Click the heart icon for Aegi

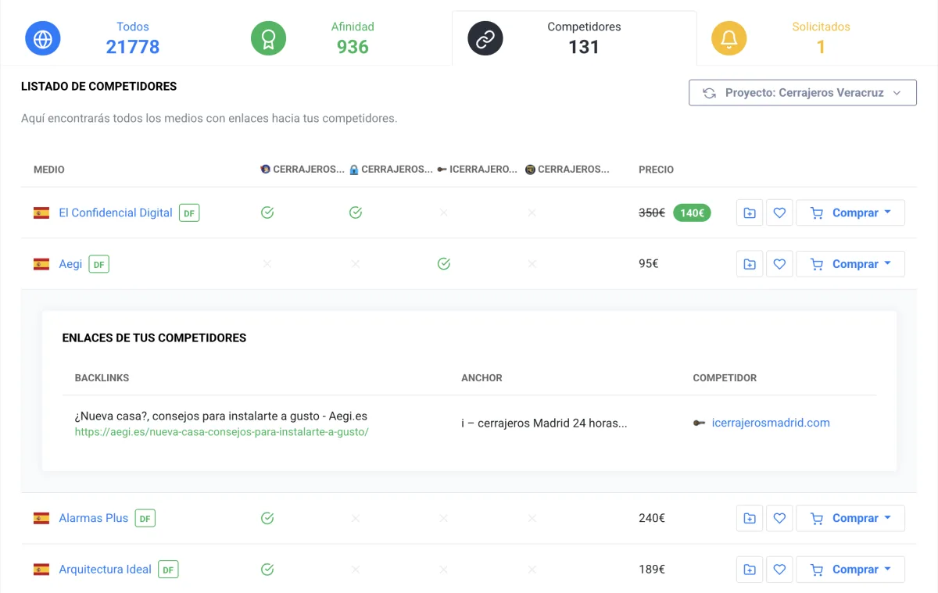[x=779, y=264]
